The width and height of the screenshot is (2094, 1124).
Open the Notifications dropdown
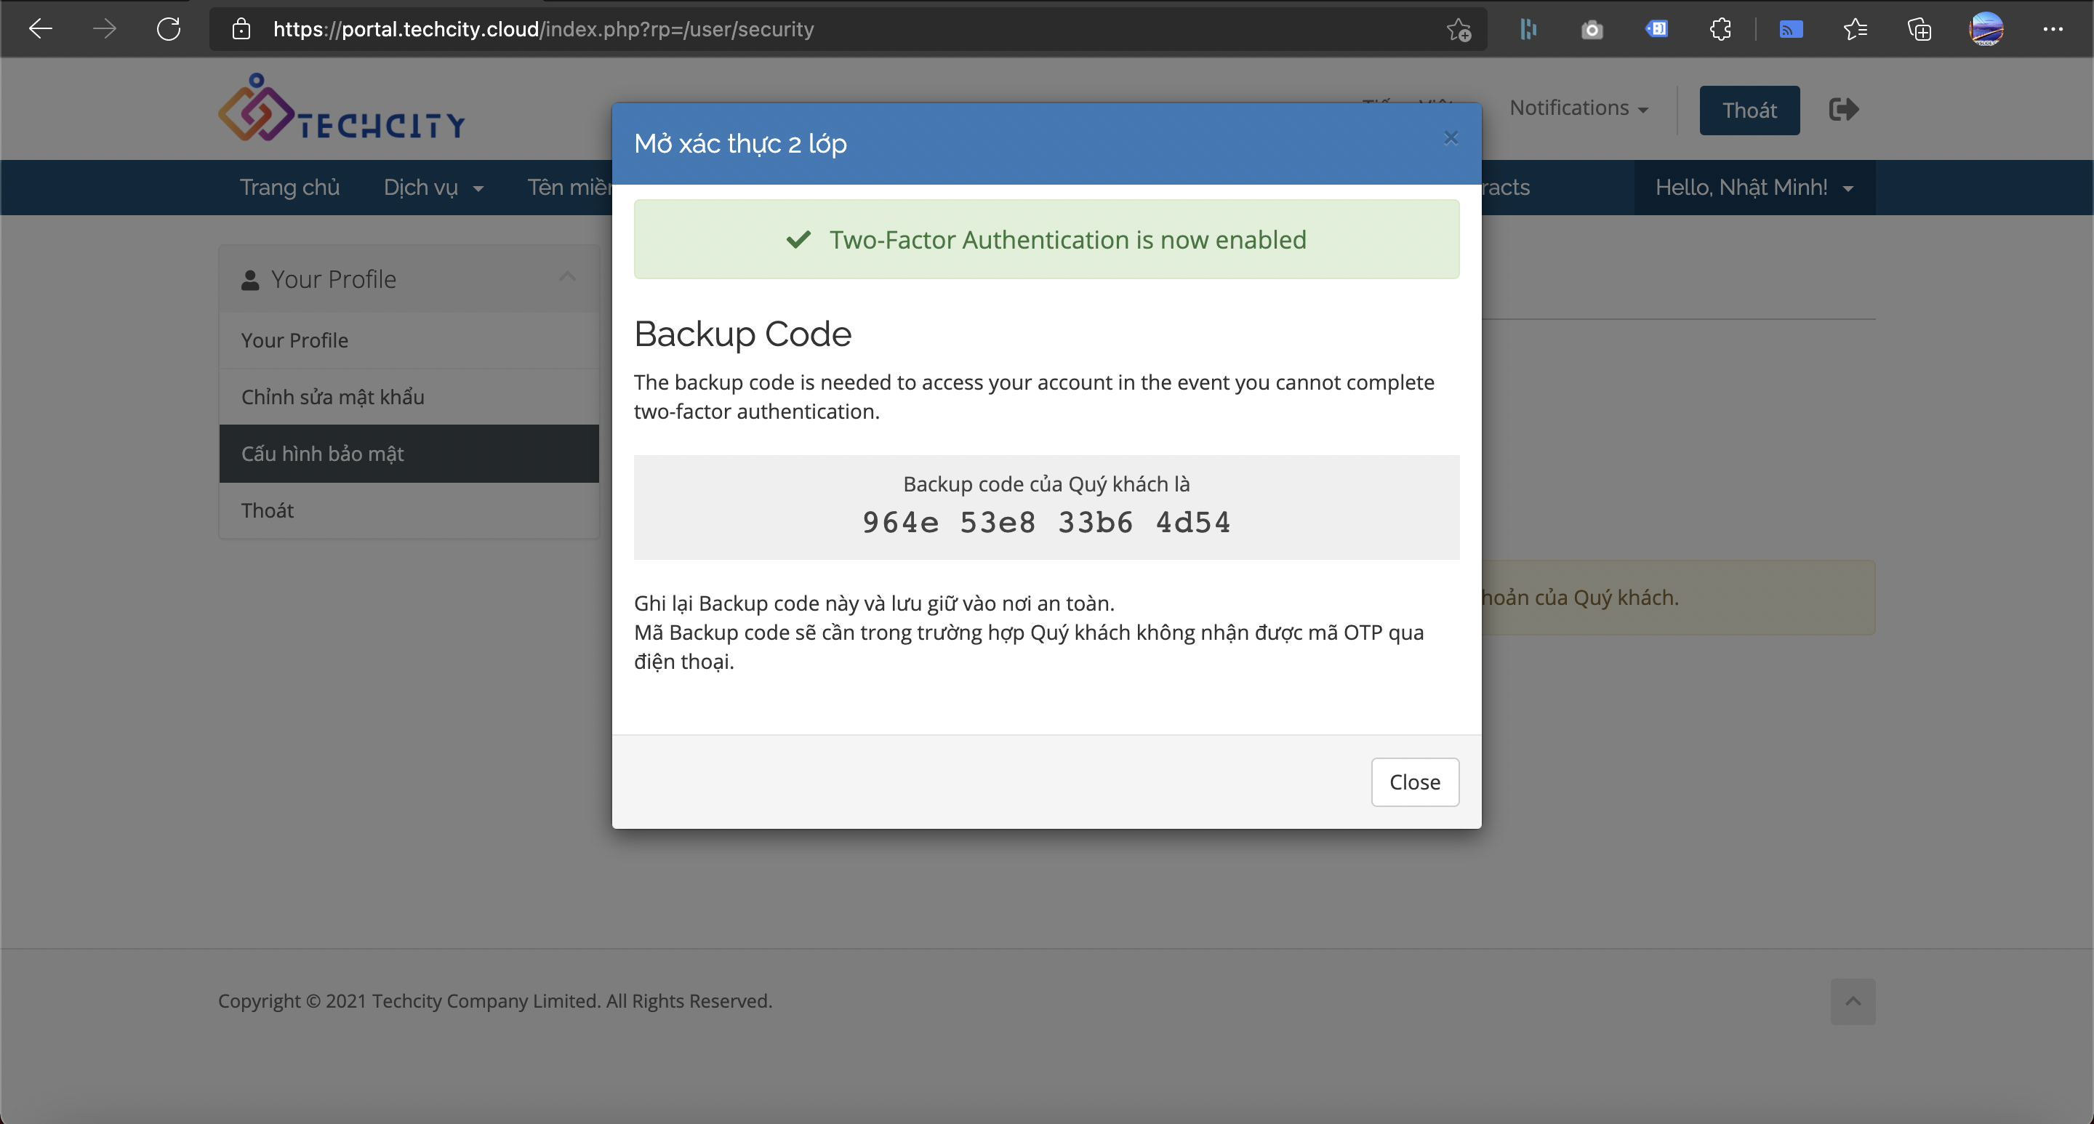[x=1578, y=108]
